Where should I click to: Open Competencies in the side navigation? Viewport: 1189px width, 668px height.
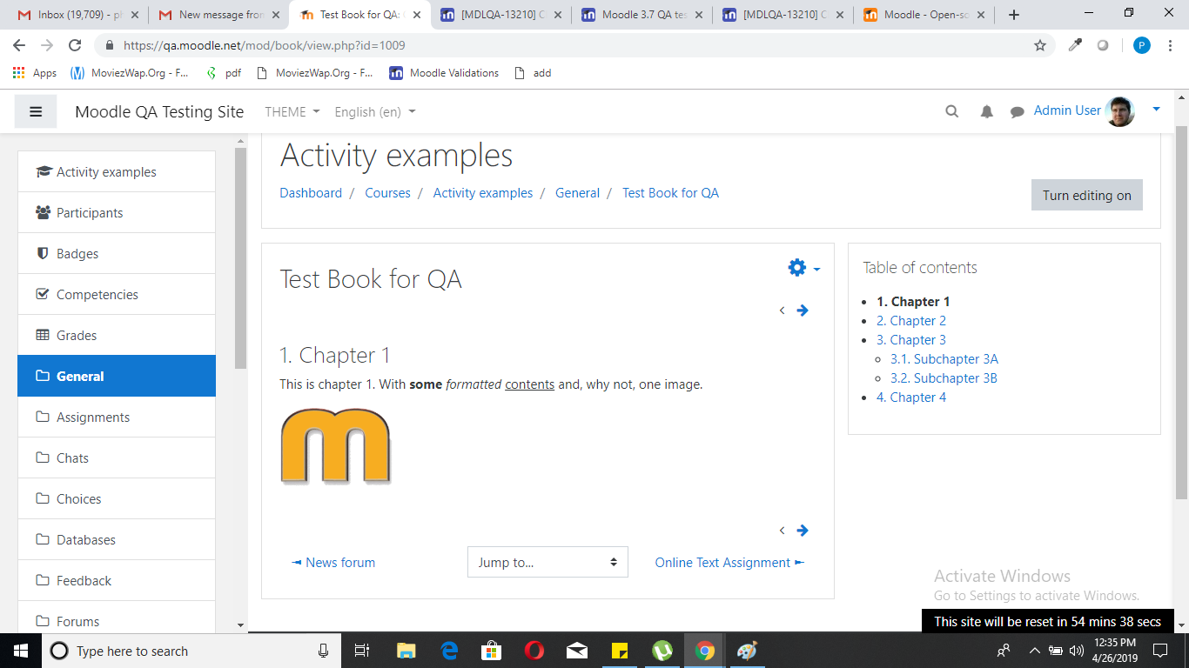tap(117, 294)
